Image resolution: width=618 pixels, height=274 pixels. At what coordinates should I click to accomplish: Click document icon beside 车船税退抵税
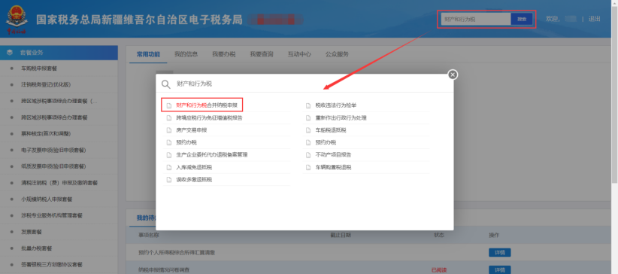pyautogui.click(x=308, y=130)
